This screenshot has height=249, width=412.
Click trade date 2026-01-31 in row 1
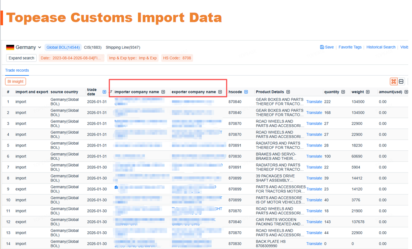(97, 102)
